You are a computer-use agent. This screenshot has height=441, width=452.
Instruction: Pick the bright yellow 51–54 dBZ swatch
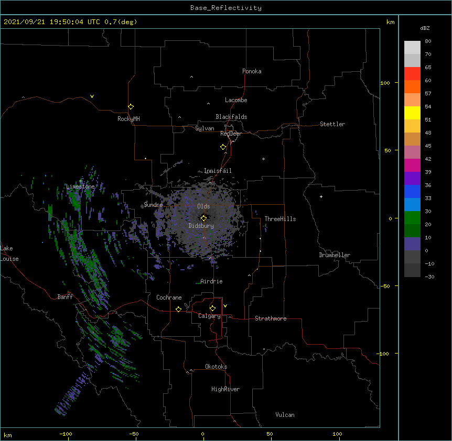click(x=412, y=113)
